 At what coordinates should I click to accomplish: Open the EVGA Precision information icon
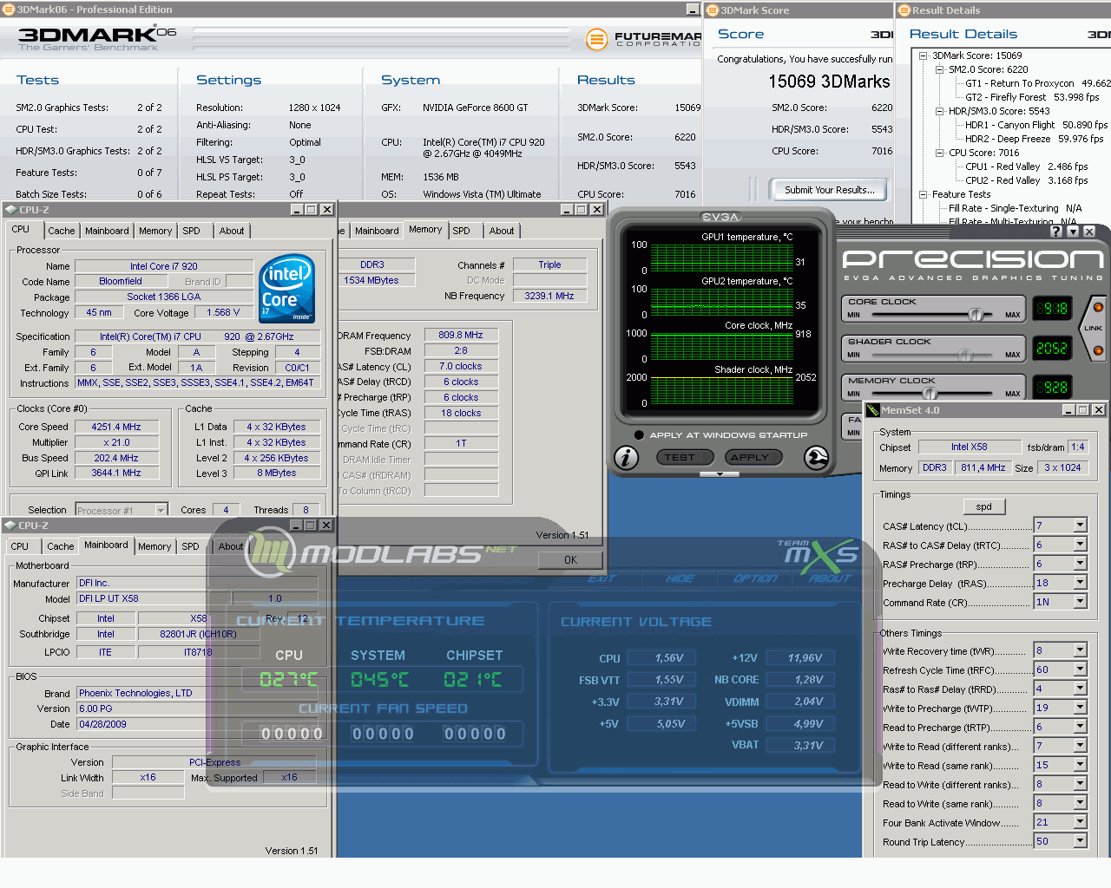[626, 458]
